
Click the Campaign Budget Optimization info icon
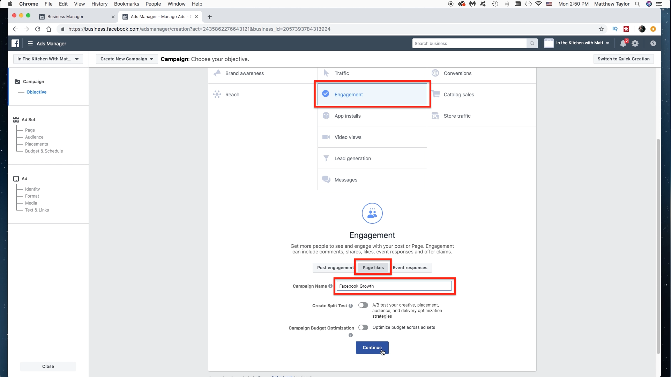click(351, 335)
